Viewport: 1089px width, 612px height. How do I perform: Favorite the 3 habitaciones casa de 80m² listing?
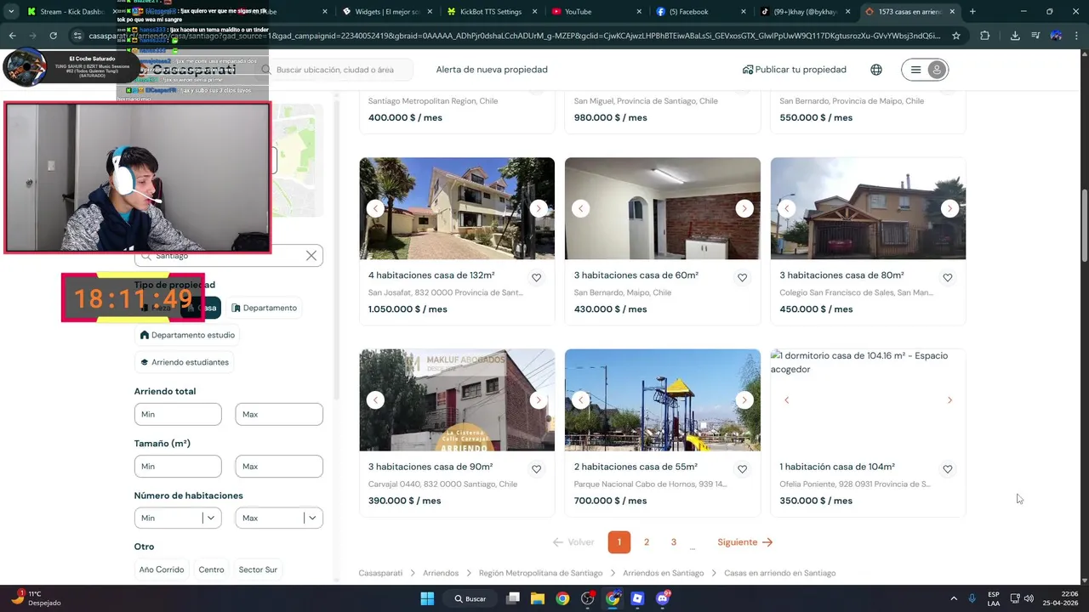948,278
